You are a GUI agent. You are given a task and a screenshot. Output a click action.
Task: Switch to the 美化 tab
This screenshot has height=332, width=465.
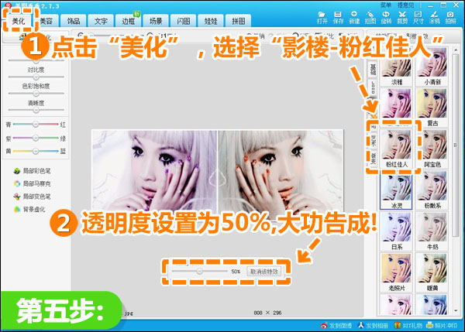pyautogui.click(x=19, y=21)
